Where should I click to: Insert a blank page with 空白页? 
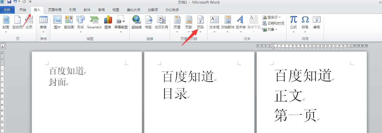pyautogui.click(x=17, y=23)
